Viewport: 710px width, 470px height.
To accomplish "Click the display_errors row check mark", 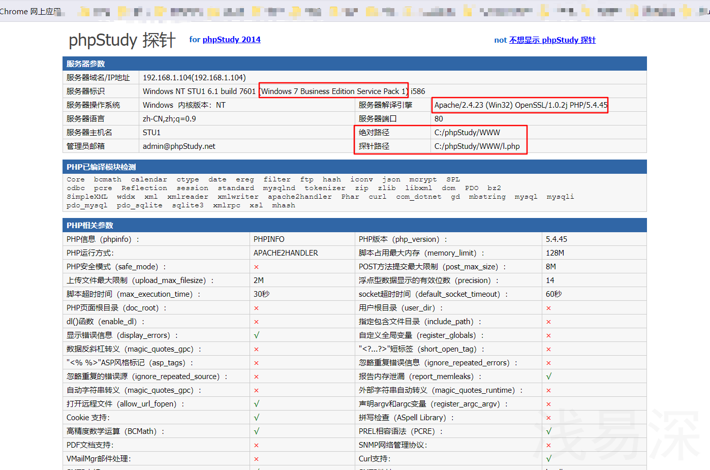I will 257,335.
